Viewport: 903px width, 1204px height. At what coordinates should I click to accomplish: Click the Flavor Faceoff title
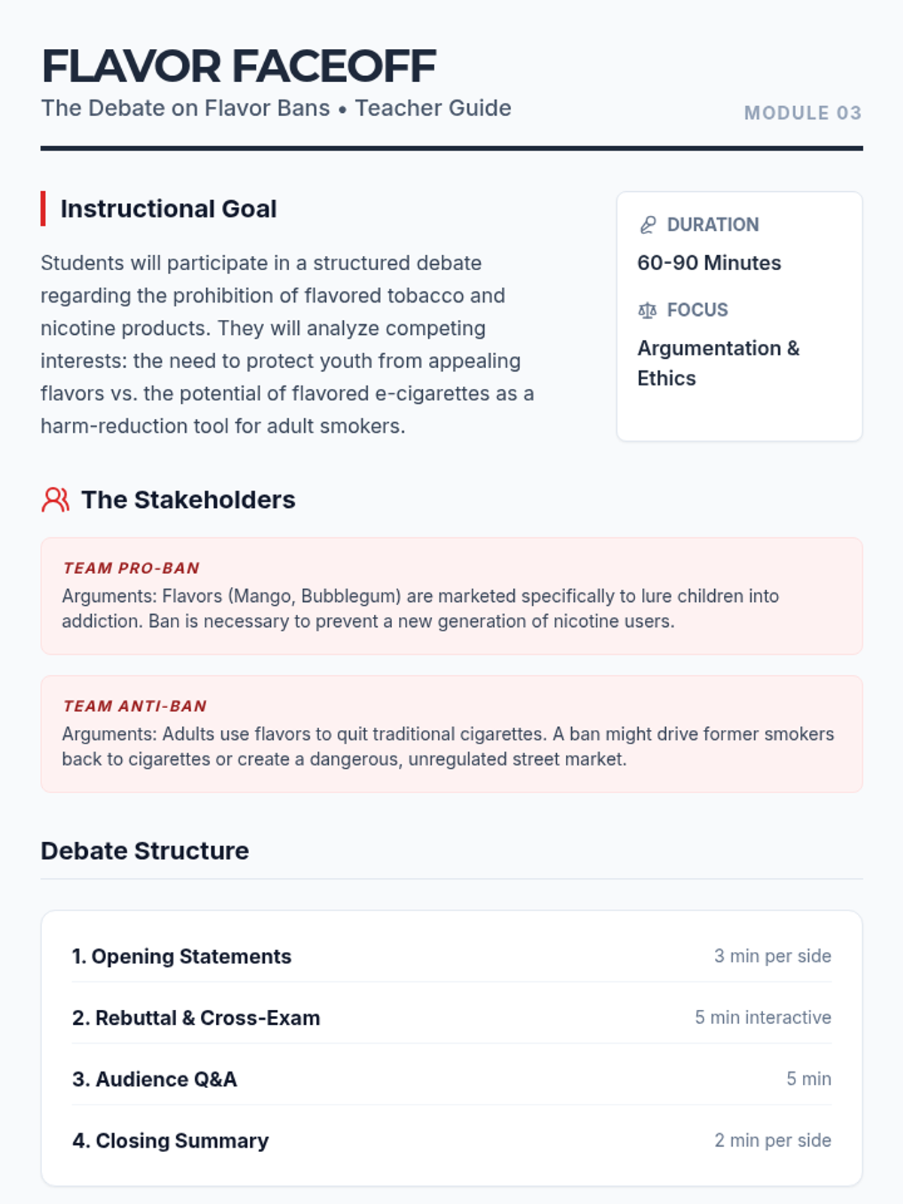[x=239, y=66]
